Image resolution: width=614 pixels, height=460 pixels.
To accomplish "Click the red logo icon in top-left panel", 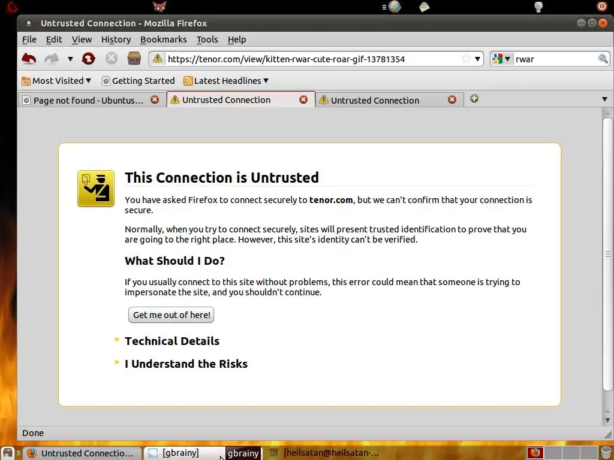I will tap(12, 7).
